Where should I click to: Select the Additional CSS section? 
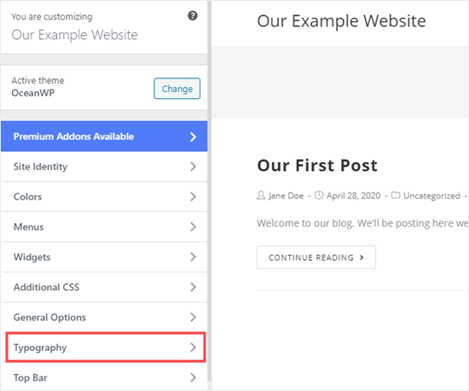(104, 287)
